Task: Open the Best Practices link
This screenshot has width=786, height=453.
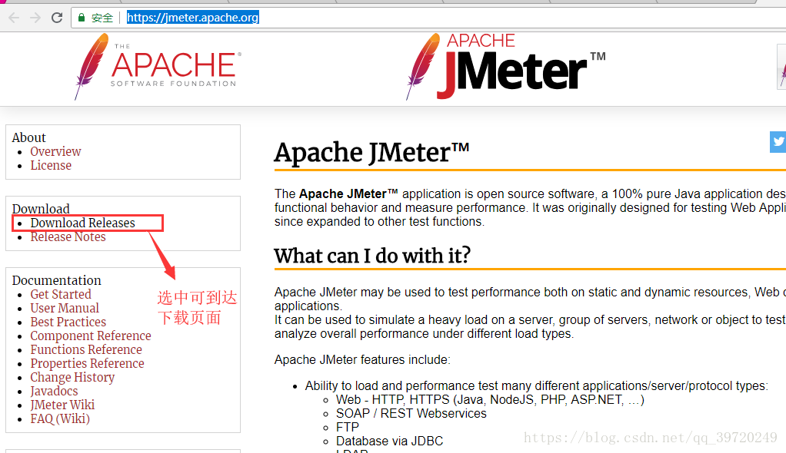Action: (x=68, y=322)
